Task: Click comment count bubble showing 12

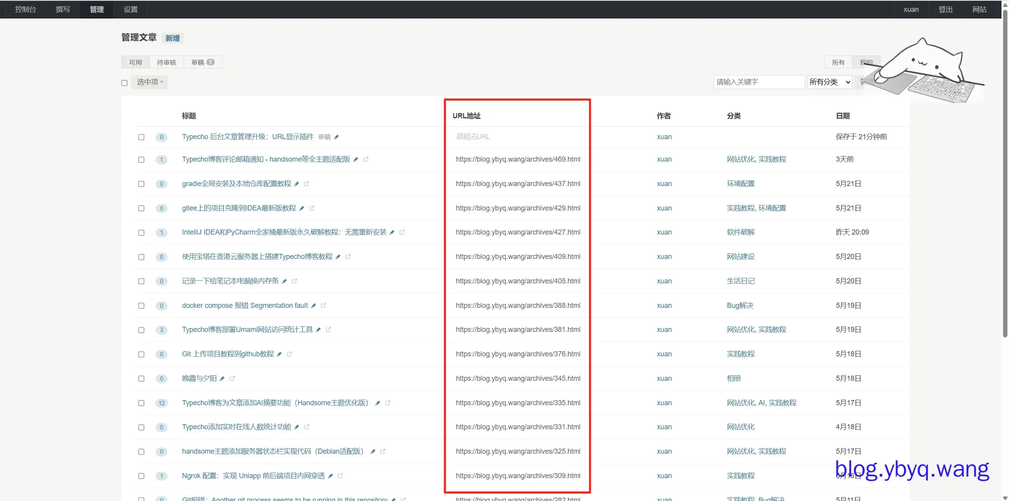Action: [x=162, y=403]
